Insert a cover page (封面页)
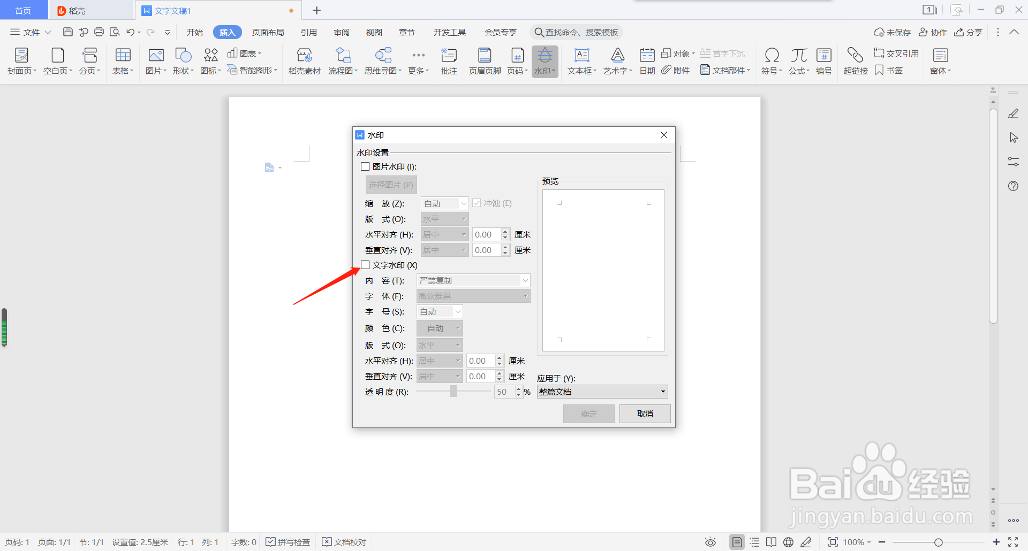 coord(21,62)
